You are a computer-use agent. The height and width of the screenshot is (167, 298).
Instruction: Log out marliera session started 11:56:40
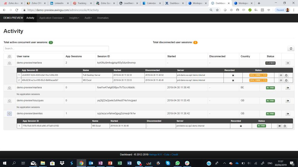click(x=288, y=88)
